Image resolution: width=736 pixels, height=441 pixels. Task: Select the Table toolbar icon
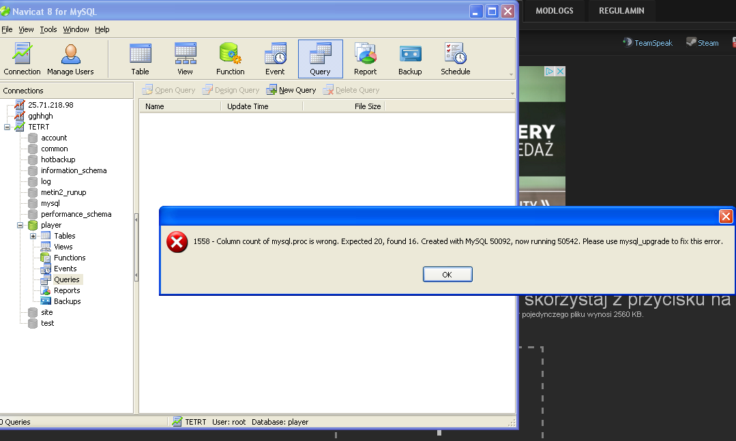(x=140, y=59)
